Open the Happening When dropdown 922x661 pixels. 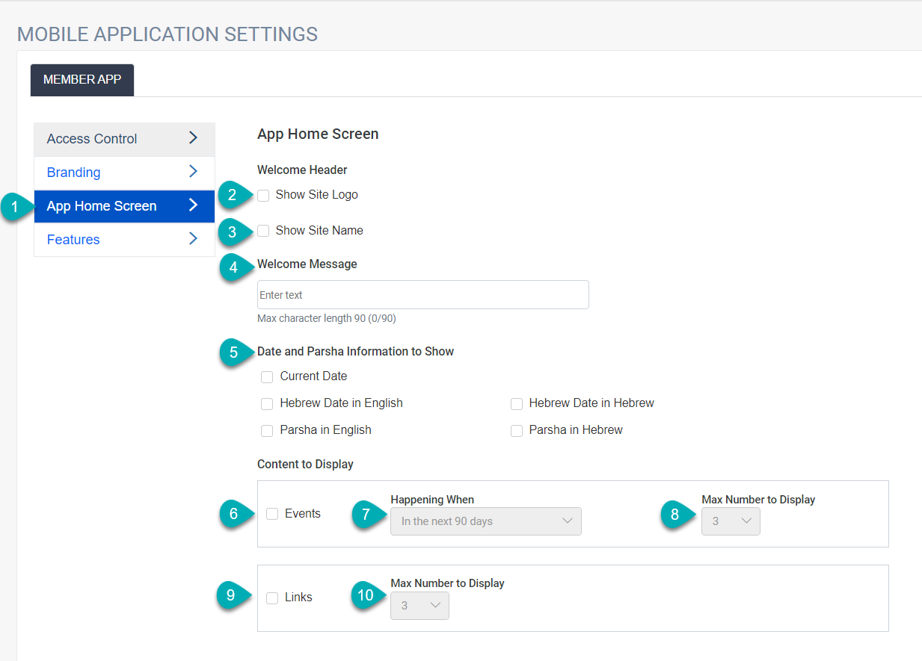coord(485,521)
